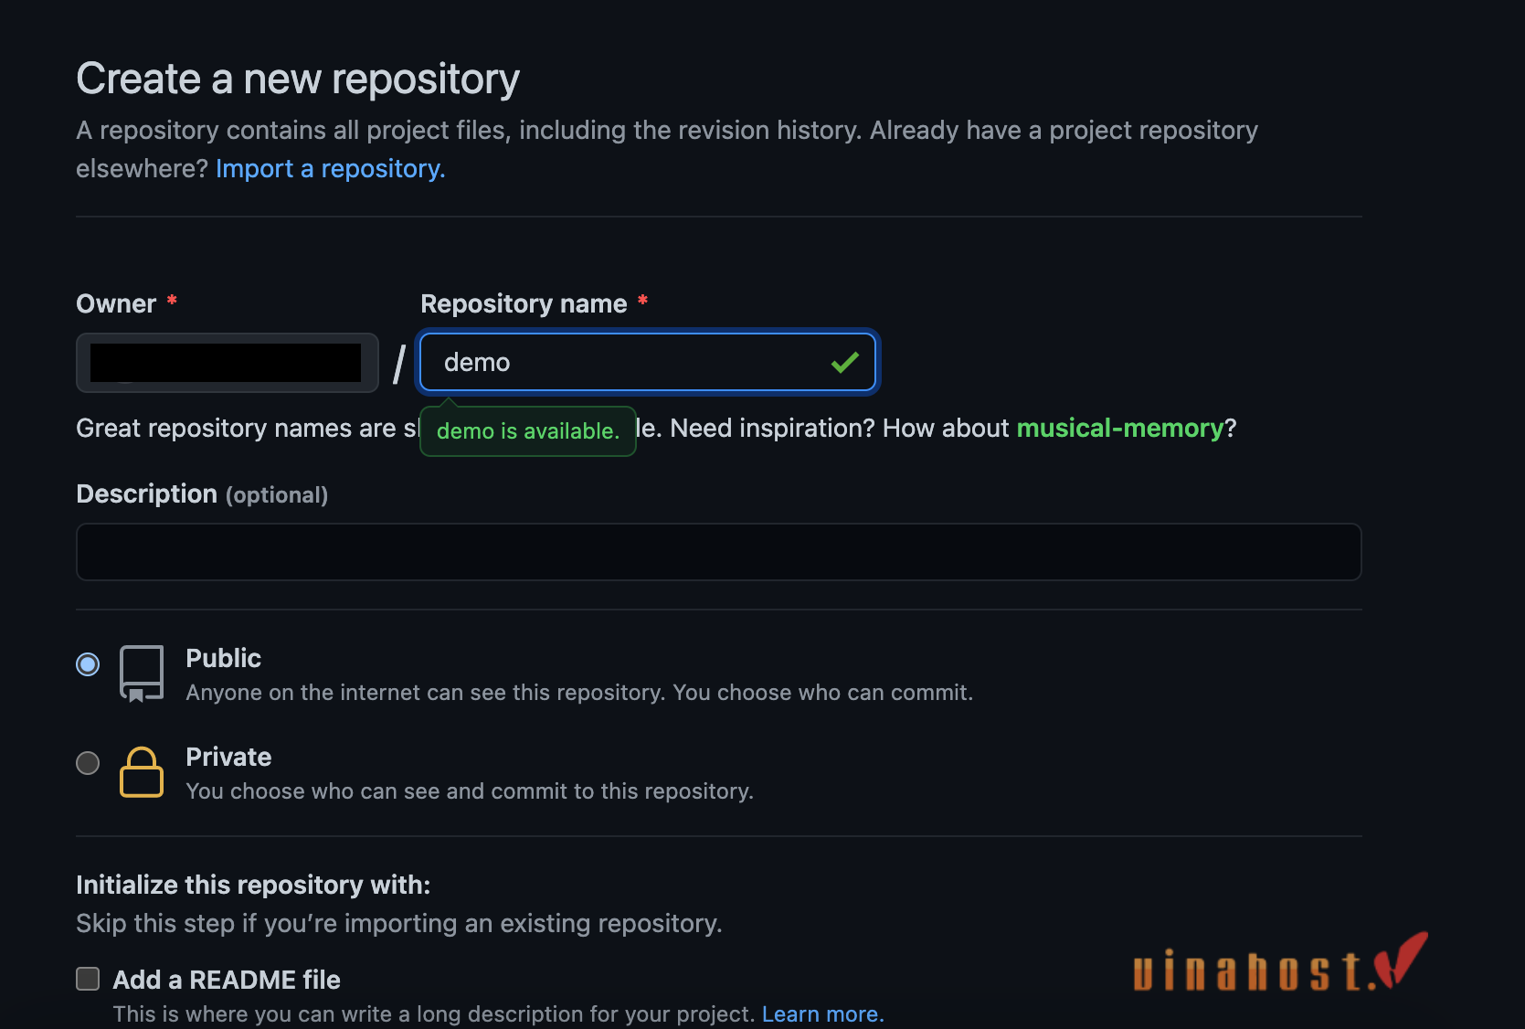Open the Owner selection dropdown

[227, 362]
